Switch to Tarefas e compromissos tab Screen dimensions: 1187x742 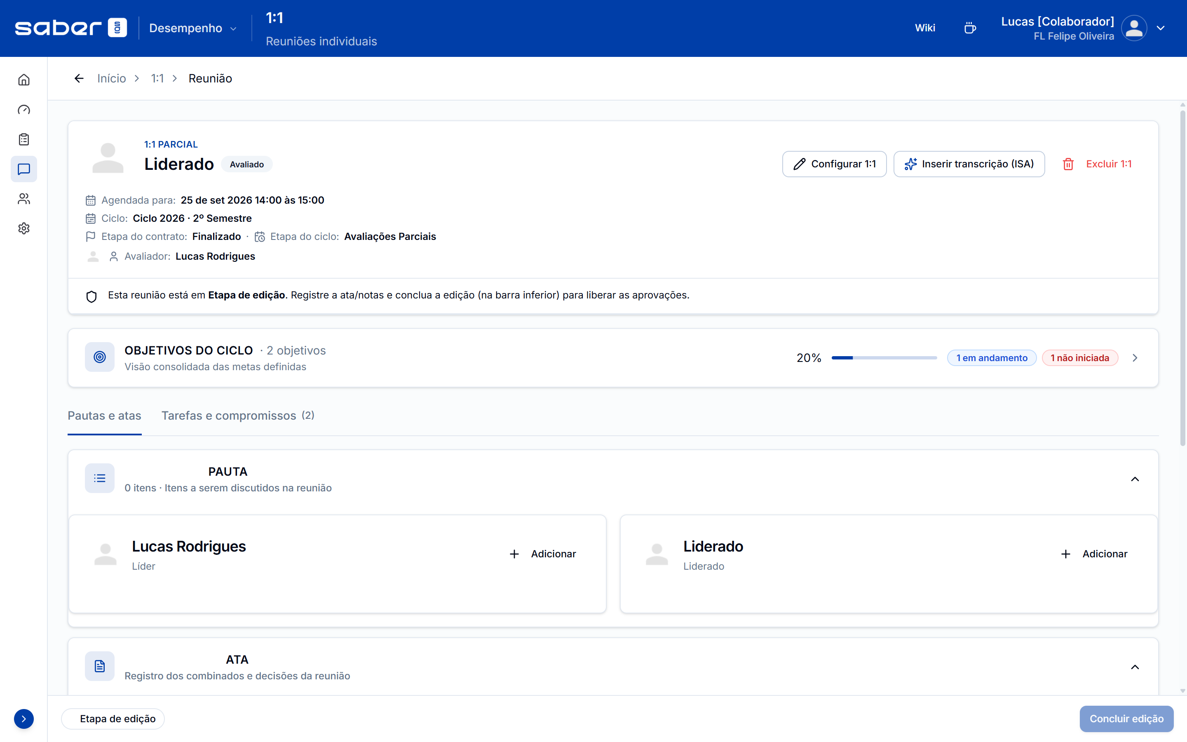[x=238, y=416]
